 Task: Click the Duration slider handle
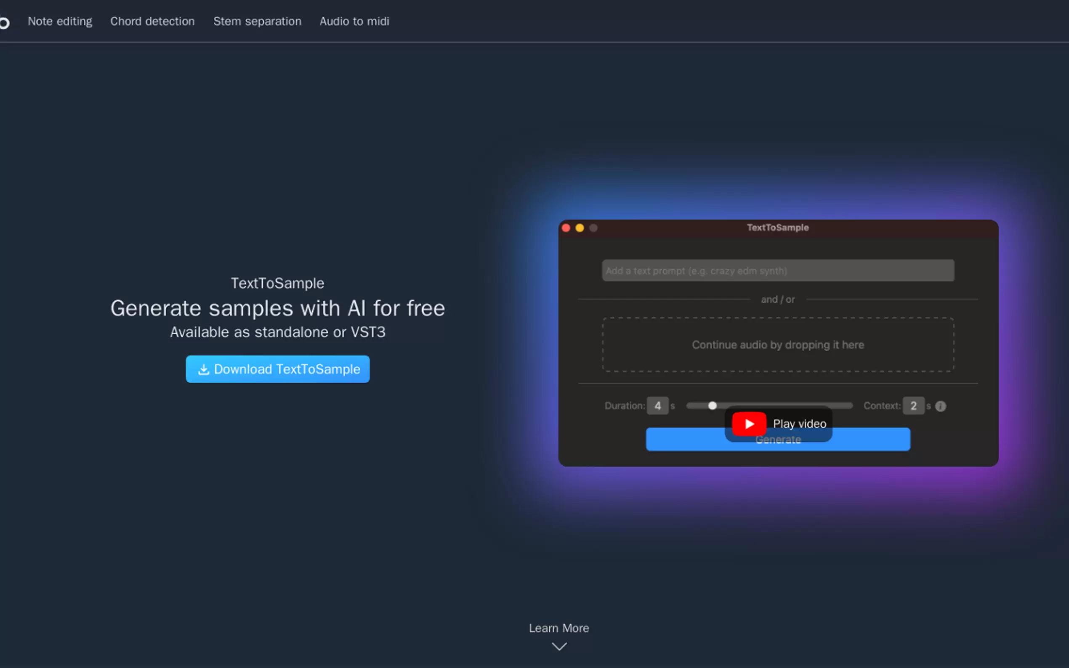coord(712,406)
